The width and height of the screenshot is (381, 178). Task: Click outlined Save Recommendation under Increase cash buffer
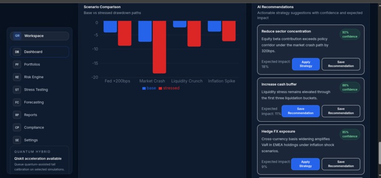tap(341, 111)
